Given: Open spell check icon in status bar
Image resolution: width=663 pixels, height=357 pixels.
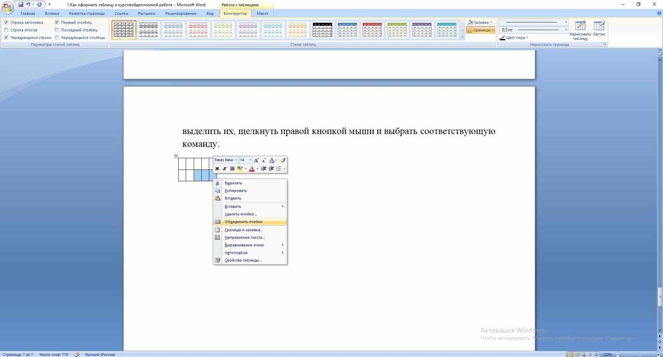Looking at the screenshot, I should coord(77,354).
